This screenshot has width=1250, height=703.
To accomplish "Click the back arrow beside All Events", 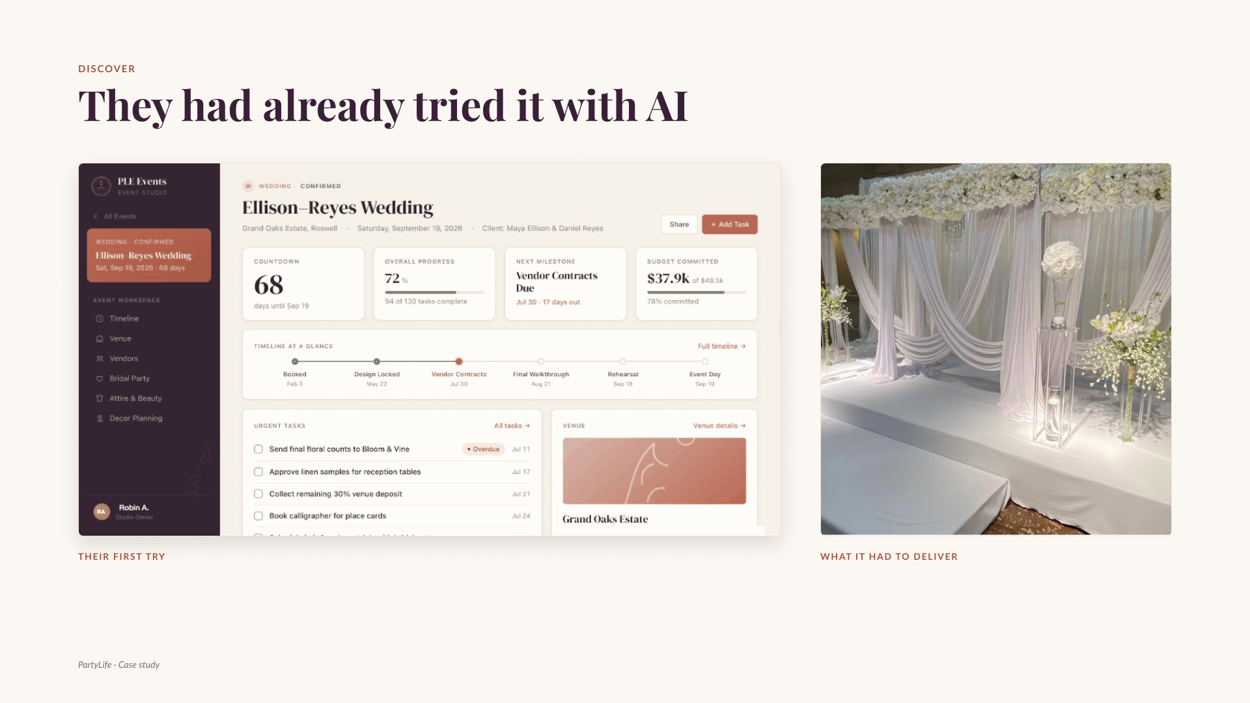I will tap(96, 216).
